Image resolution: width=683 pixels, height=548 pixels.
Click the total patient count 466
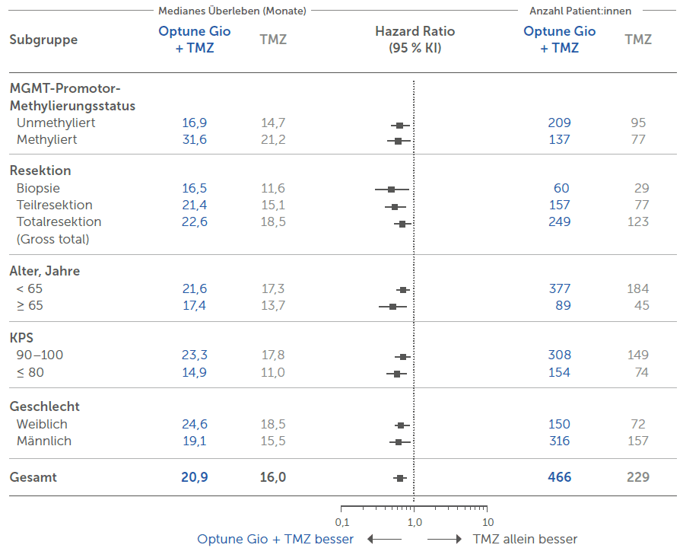[x=559, y=477]
